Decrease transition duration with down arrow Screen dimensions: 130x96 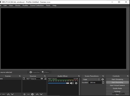[x=103, y=83]
